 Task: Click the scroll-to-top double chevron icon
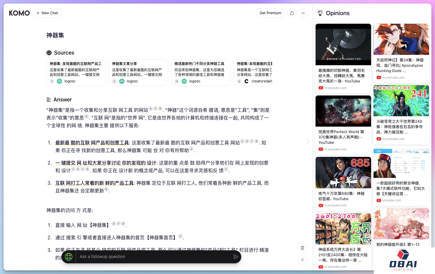point(302,260)
